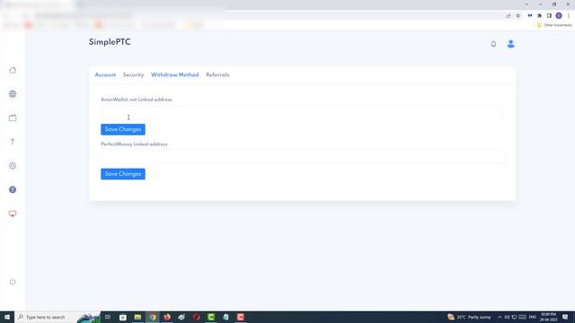Open Task View on taskbar
This screenshot has width=575, height=323.
(108, 317)
